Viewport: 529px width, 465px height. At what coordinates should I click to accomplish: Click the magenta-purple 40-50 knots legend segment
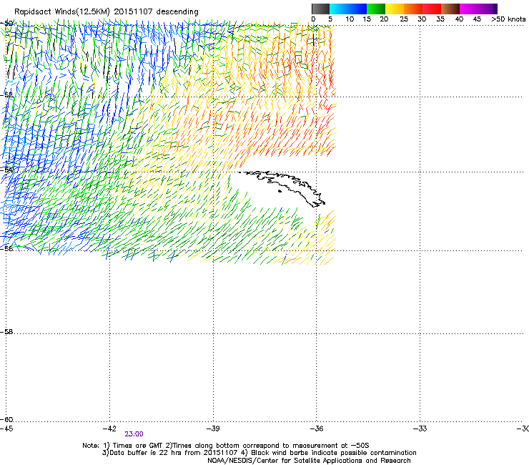[x=478, y=9]
